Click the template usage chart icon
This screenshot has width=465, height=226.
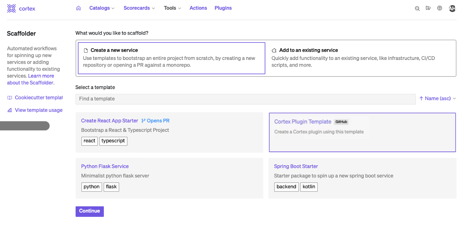pos(10,110)
